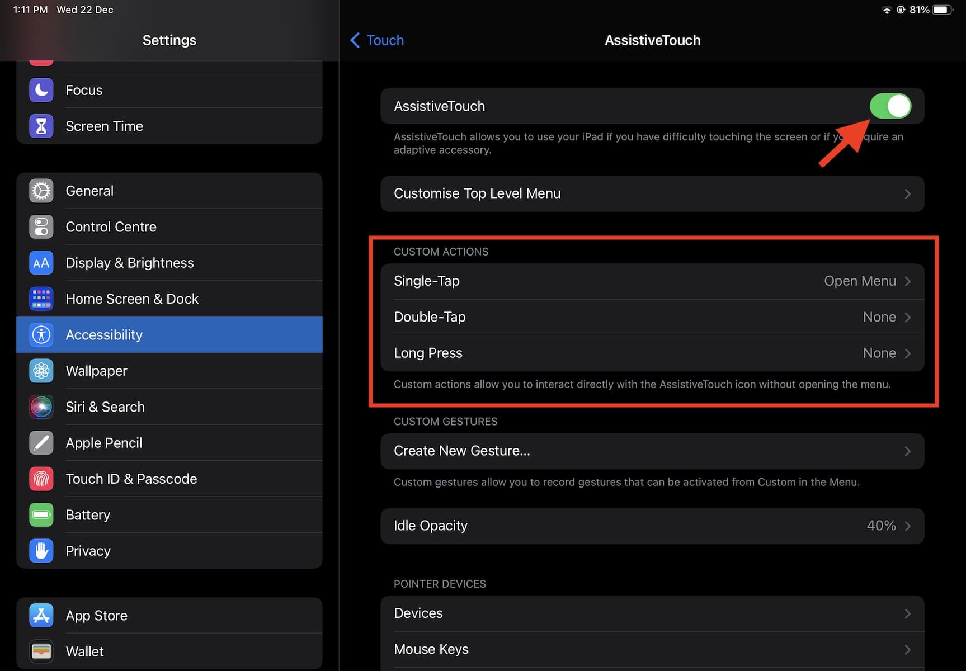Open Screen Time hourglass icon

coord(41,126)
